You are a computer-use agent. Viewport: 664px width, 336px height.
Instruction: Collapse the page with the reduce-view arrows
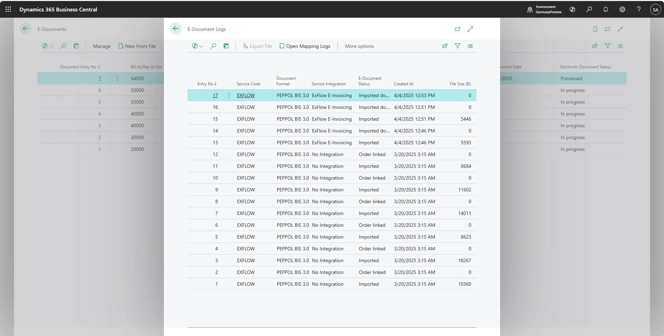coord(621,29)
